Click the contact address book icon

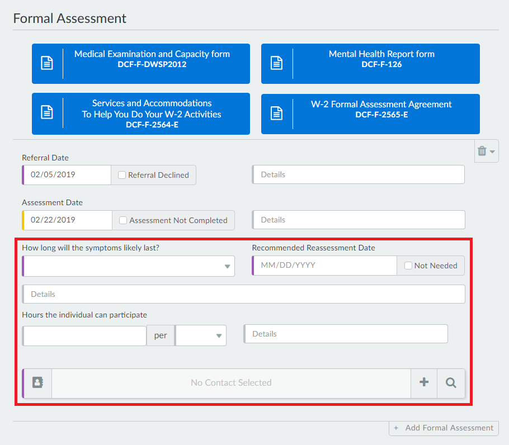point(37,383)
